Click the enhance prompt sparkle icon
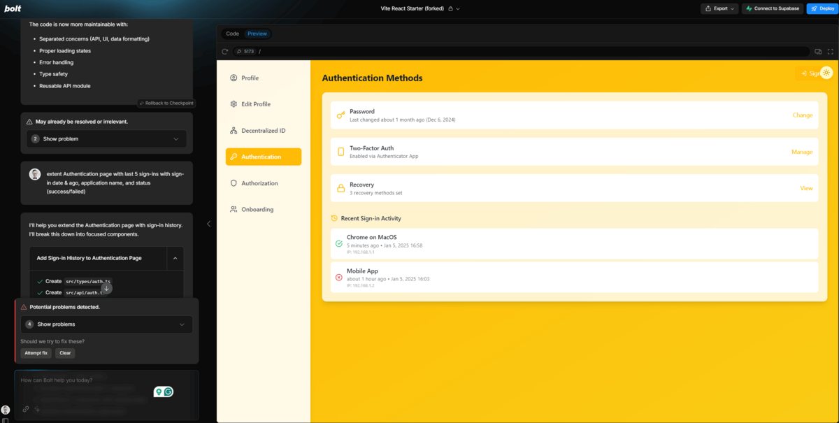The width and height of the screenshot is (839, 423). pos(38,409)
